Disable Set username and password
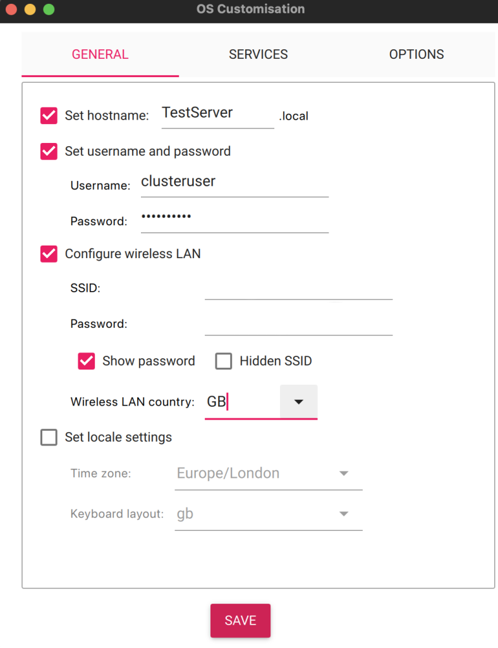The height and width of the screenshot is (648, 498). pos(48,151)
